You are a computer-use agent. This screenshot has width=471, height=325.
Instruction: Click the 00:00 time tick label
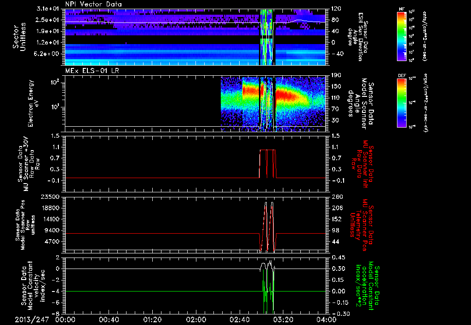(x=65, y=319)
